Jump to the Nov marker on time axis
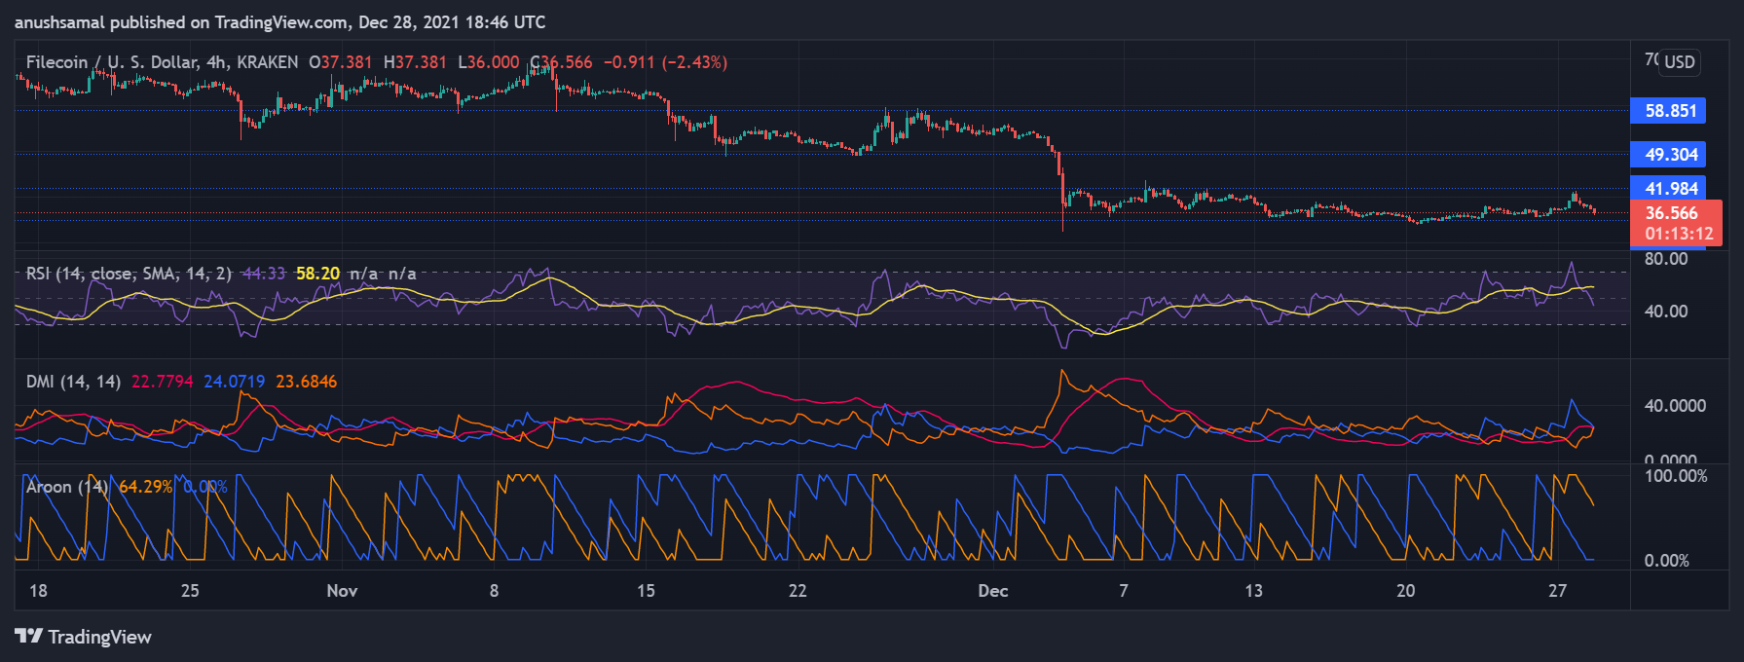1744x662 pixels. [x=342, y=591]
